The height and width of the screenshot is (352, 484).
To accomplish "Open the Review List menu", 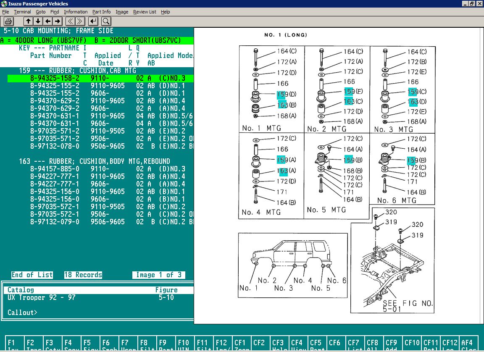I will pos(145,12).
